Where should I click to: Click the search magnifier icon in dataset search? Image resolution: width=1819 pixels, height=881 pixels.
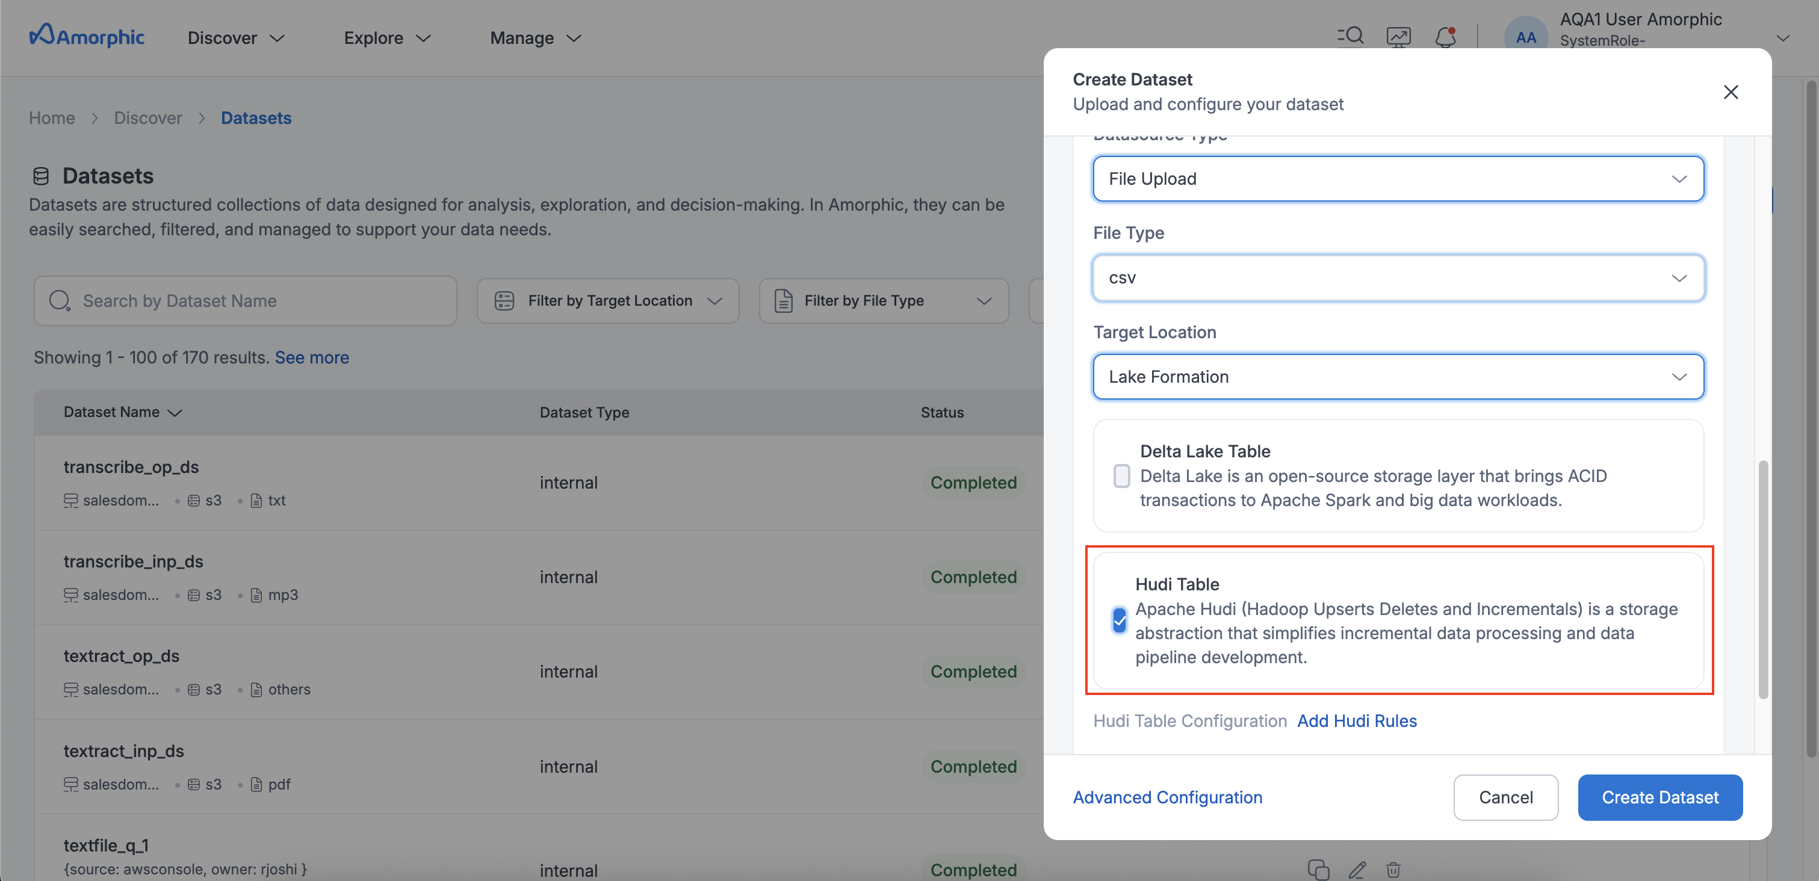60,301
